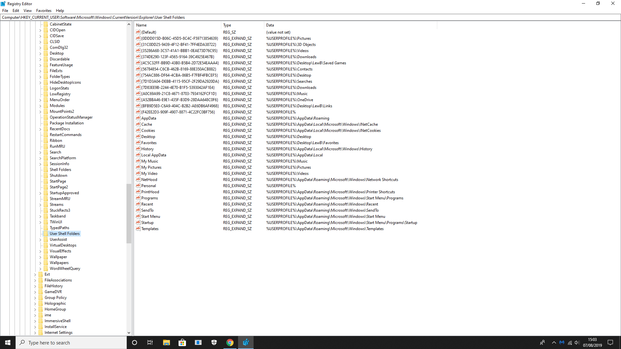Open Cortana from the taskbar
Screen dimensions: 621x349
135,343
